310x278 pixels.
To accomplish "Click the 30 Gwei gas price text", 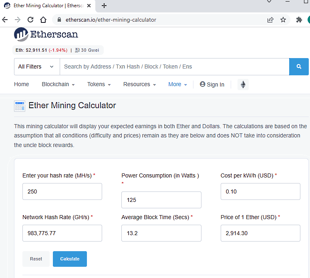I will click(90, 50).
